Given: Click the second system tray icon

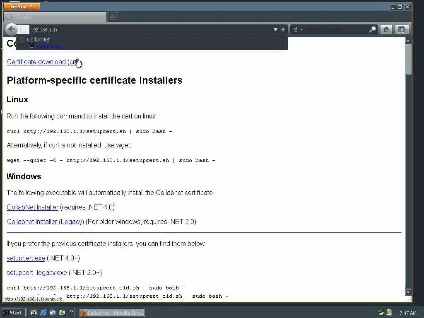Looking at the screenshot, I should [x=389, y=313].
